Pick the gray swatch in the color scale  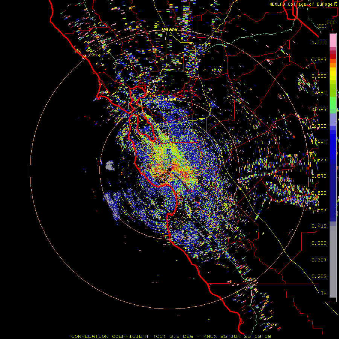pyautogui.click(x=333, y=262)
